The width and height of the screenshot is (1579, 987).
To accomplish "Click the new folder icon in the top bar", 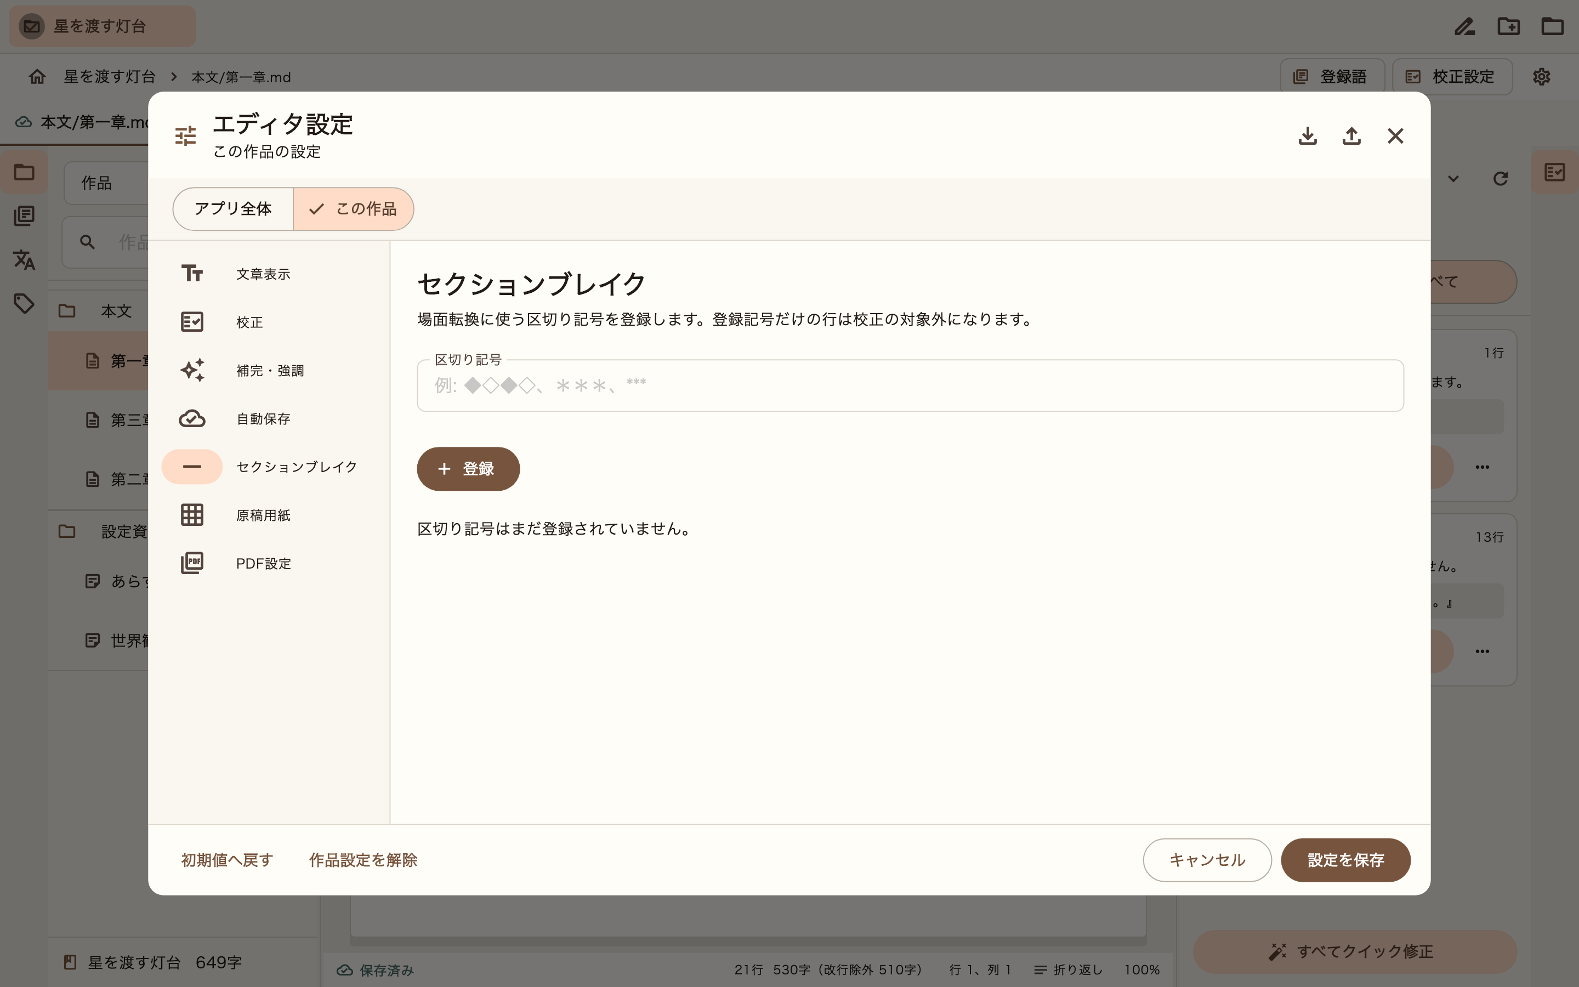I will (1508, 26).
